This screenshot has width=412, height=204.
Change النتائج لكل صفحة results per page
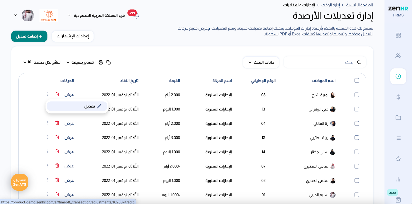pyautogui.click(x=42, y=62)
